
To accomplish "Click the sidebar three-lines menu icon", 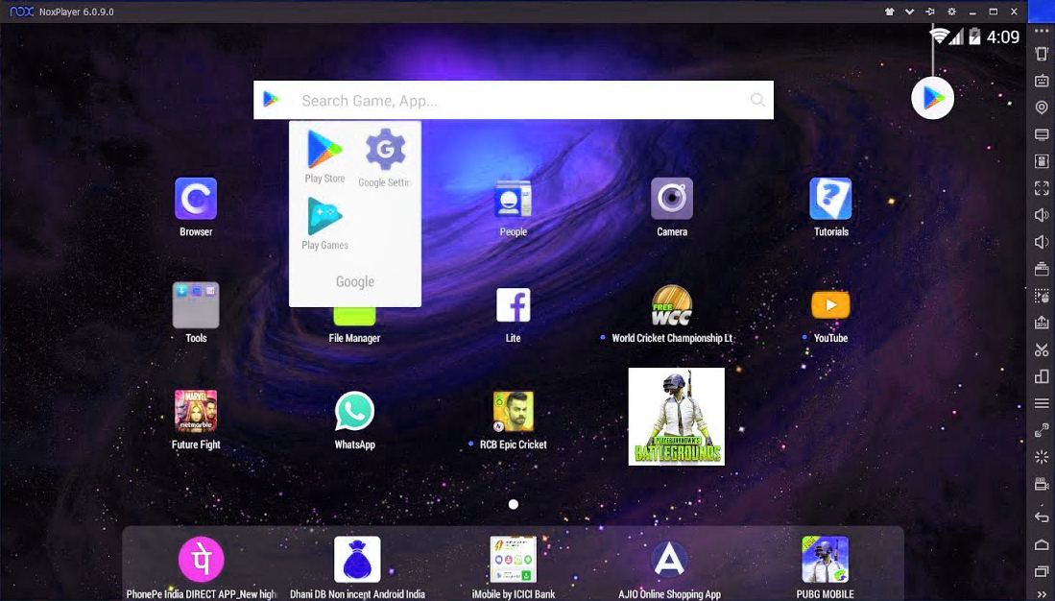I will coord(1042,403).
